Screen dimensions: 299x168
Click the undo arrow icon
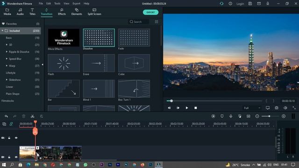pos(6,116)
